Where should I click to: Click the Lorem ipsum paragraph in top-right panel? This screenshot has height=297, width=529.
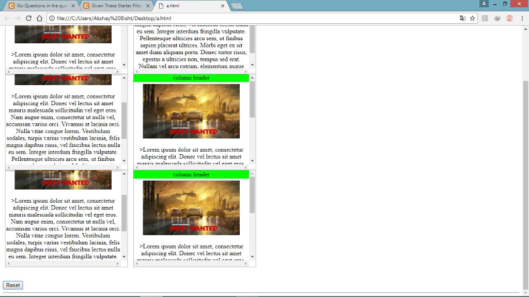click(191, 46)
